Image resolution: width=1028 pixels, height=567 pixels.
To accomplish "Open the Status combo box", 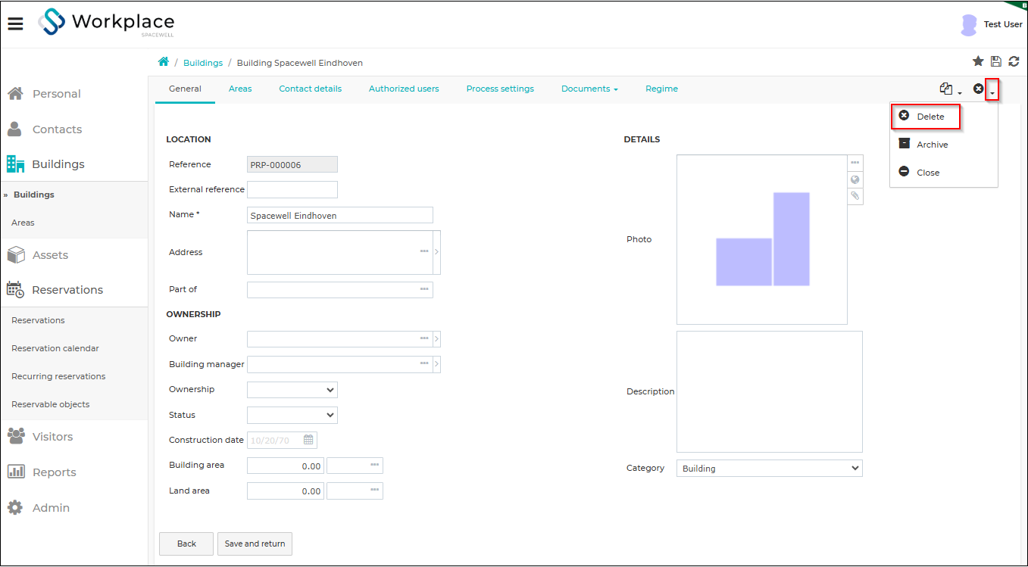I will (x=292, y=416).
